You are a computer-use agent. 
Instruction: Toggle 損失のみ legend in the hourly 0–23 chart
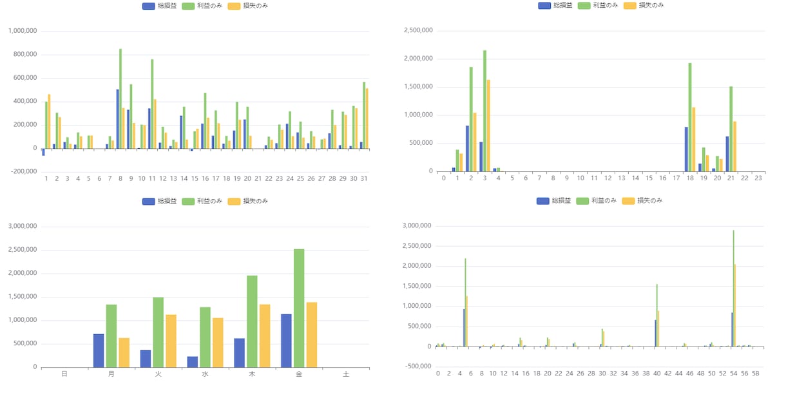(x=644, y=5)
